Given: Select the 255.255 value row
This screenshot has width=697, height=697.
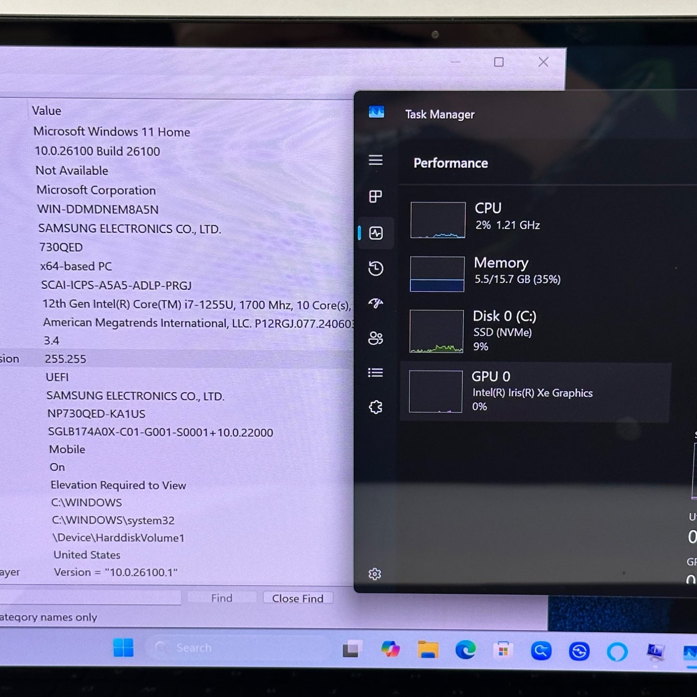Looking at the screenshot, I should (66, 359).
